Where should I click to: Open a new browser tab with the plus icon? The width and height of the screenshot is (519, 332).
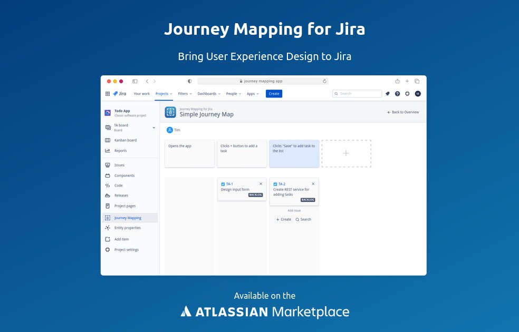pos(407,81)
